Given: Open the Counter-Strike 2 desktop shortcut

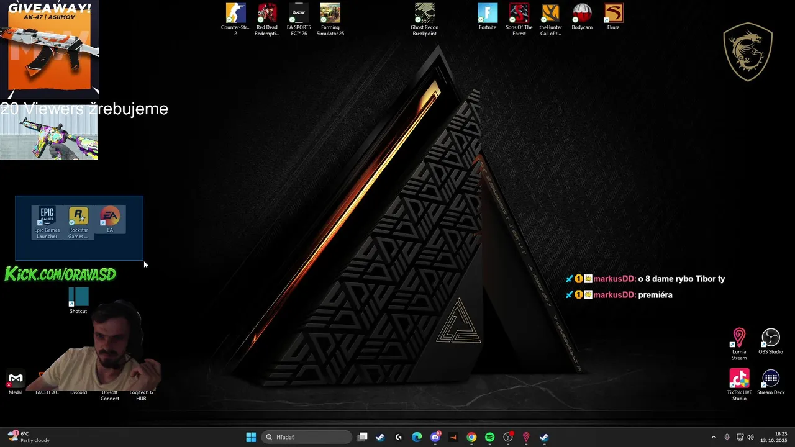Looking at the screenshot, I should click(x=235, y=19).
